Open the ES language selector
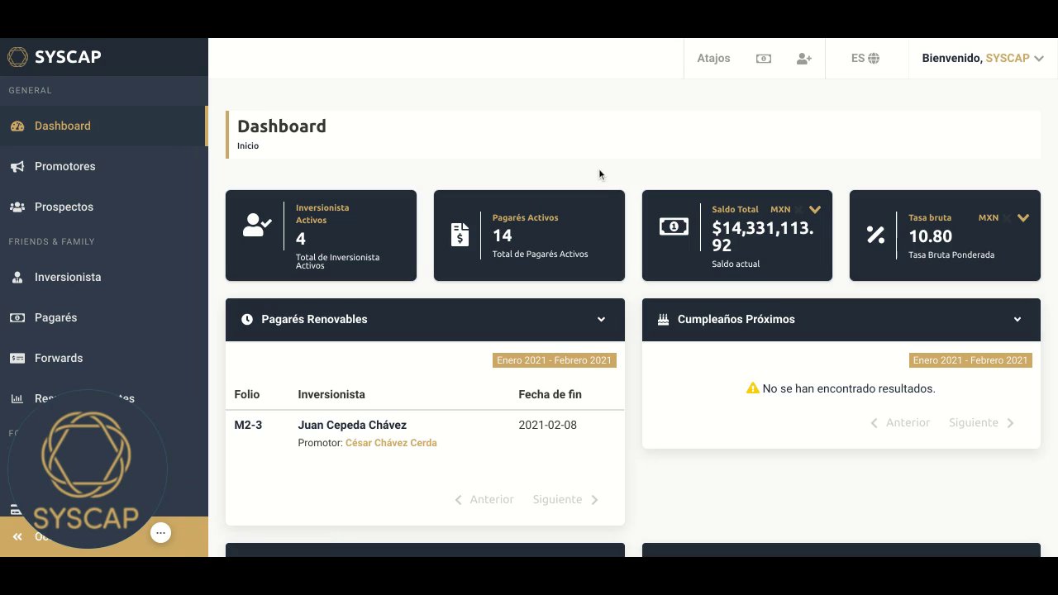The height and width of the screenshot is (595, 1058). tap(865, 59)
